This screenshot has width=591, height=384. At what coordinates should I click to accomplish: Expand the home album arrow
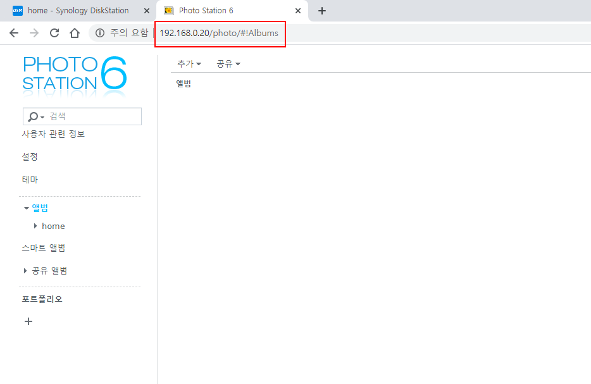click(x=35, y=226)
